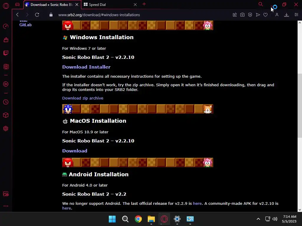Open the Windows Start menu

click(112, 219)
